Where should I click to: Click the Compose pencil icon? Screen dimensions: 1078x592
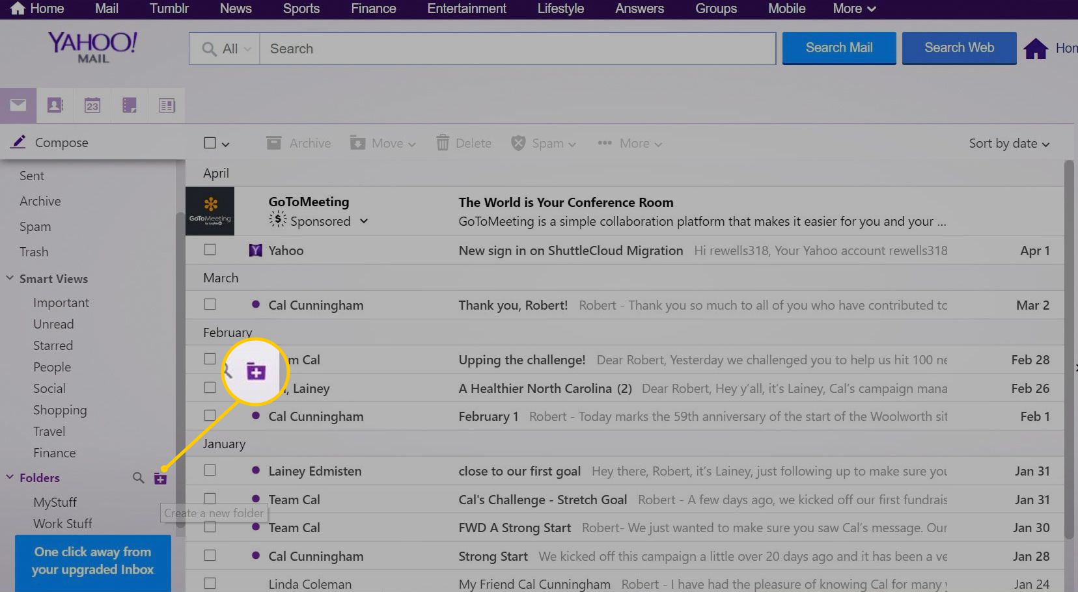click(x=19, y=142)
